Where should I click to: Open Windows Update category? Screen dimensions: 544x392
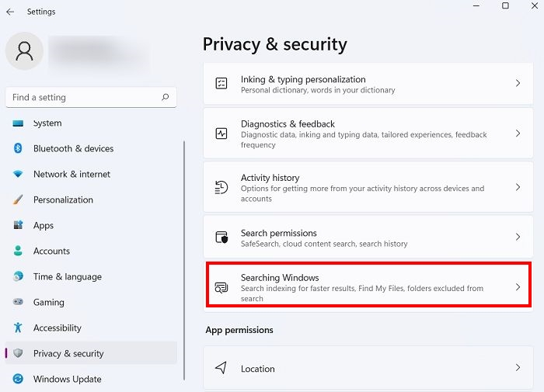[91, 379]
